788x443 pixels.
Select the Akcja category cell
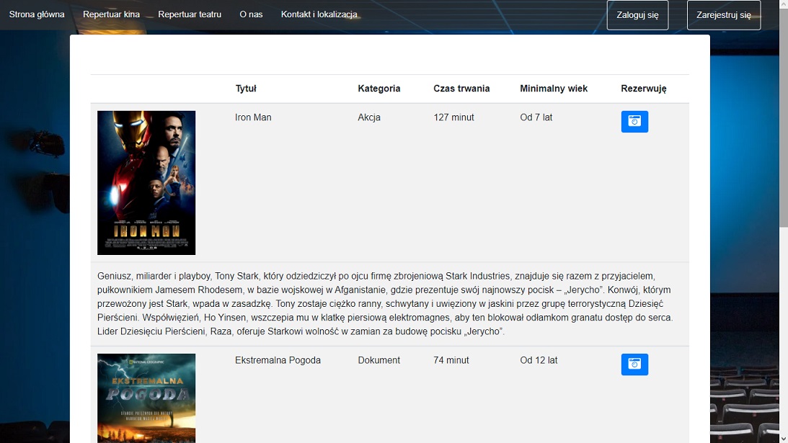click(369, 117)
